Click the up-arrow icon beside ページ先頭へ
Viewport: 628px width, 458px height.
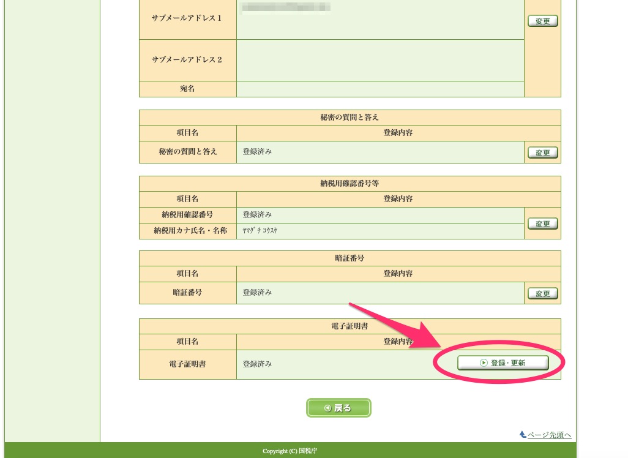pyautogui.click(x=523, y=434)
